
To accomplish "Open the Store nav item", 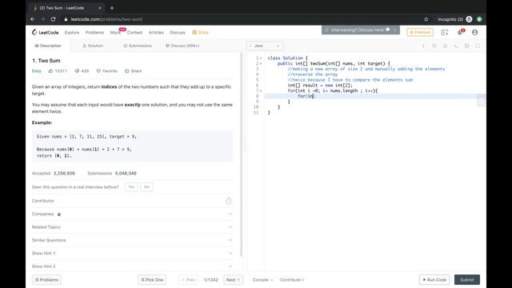I will 200,32.
